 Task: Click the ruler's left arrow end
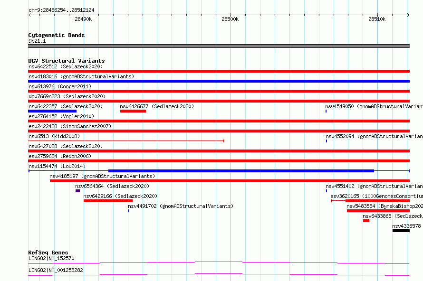click(x=29, y=15)
